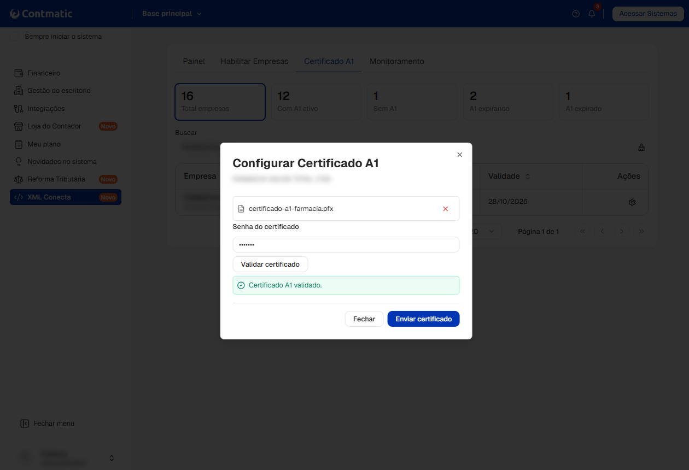Filter by A1 expirando card
Viewport: 689px width, 470px height.
click(x=508, y=102)
